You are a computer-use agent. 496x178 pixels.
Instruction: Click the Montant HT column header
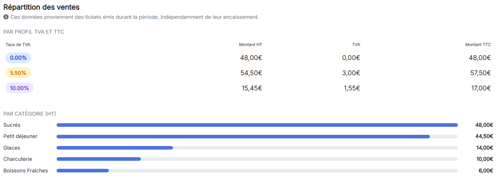(250, 45)
